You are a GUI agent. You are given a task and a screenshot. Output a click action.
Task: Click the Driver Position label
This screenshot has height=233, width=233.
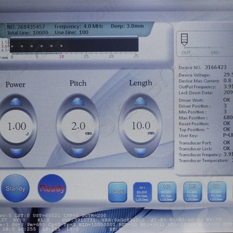click(195, 106)
